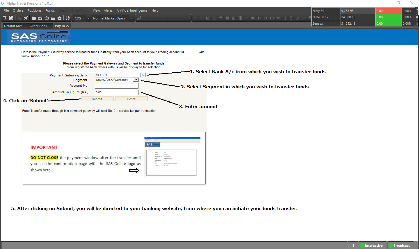Open the Funds menu
This screenshot has height=249, width=419.
click(x=50, y=10)
